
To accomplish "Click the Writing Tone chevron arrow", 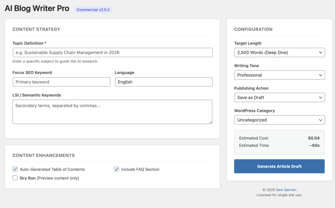I will point(320,75).
